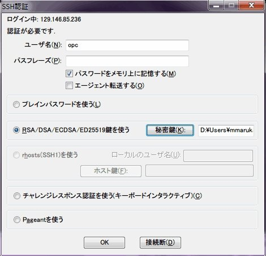Image resolution: width=266 pixels, height=256 pixels.
Task: Select チャレンジレスポンス認証を使う radio button
Action: (16, 196)
